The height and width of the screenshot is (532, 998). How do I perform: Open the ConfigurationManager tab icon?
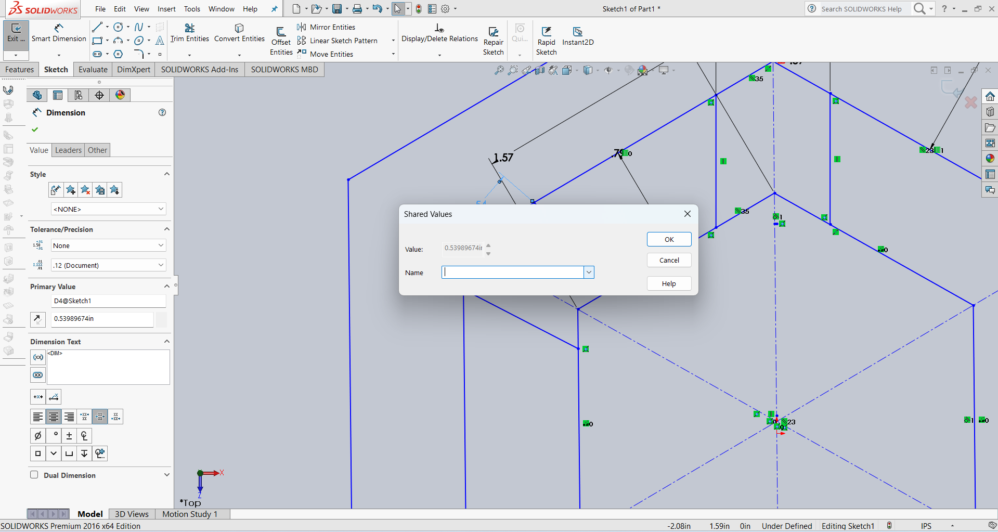pos(79,95)
